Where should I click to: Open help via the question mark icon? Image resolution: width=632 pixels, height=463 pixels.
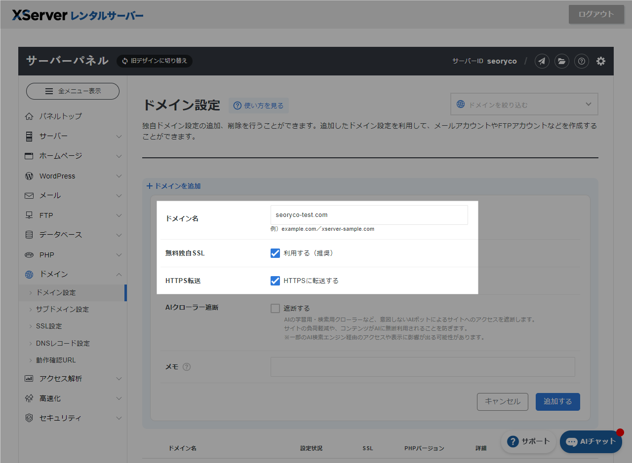(x=581, y=61)
